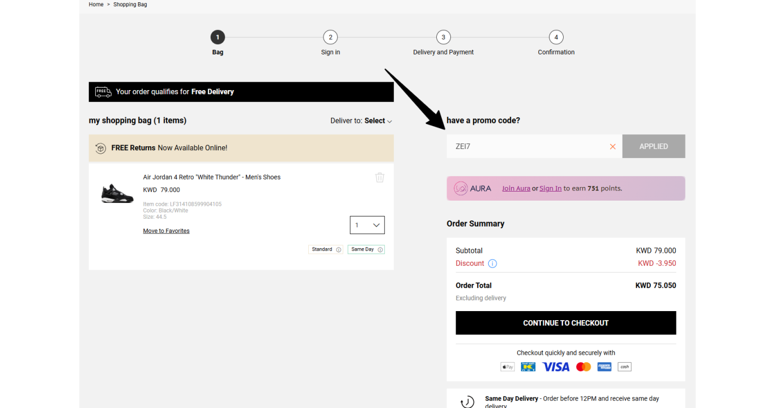Click Move to Favorites link
This screenshot has width=775, height=408.
(x=166, y=231)
